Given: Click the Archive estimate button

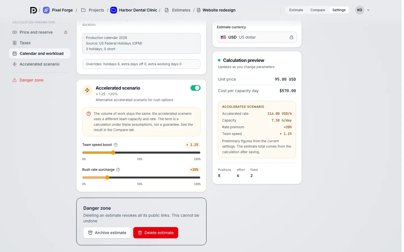Looking at the screenshot, I should coord(107,233).
